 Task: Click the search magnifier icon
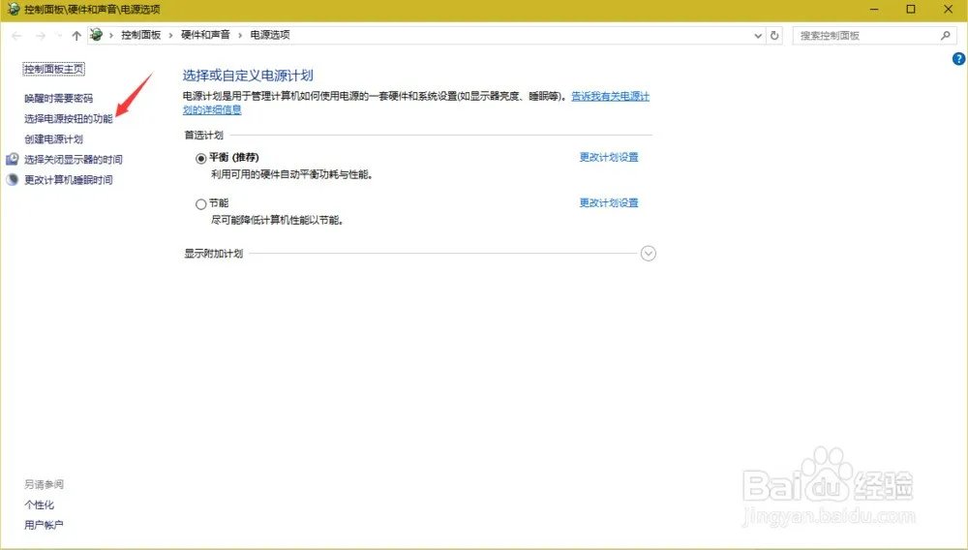pyautogui.click(x=945, y=36)
